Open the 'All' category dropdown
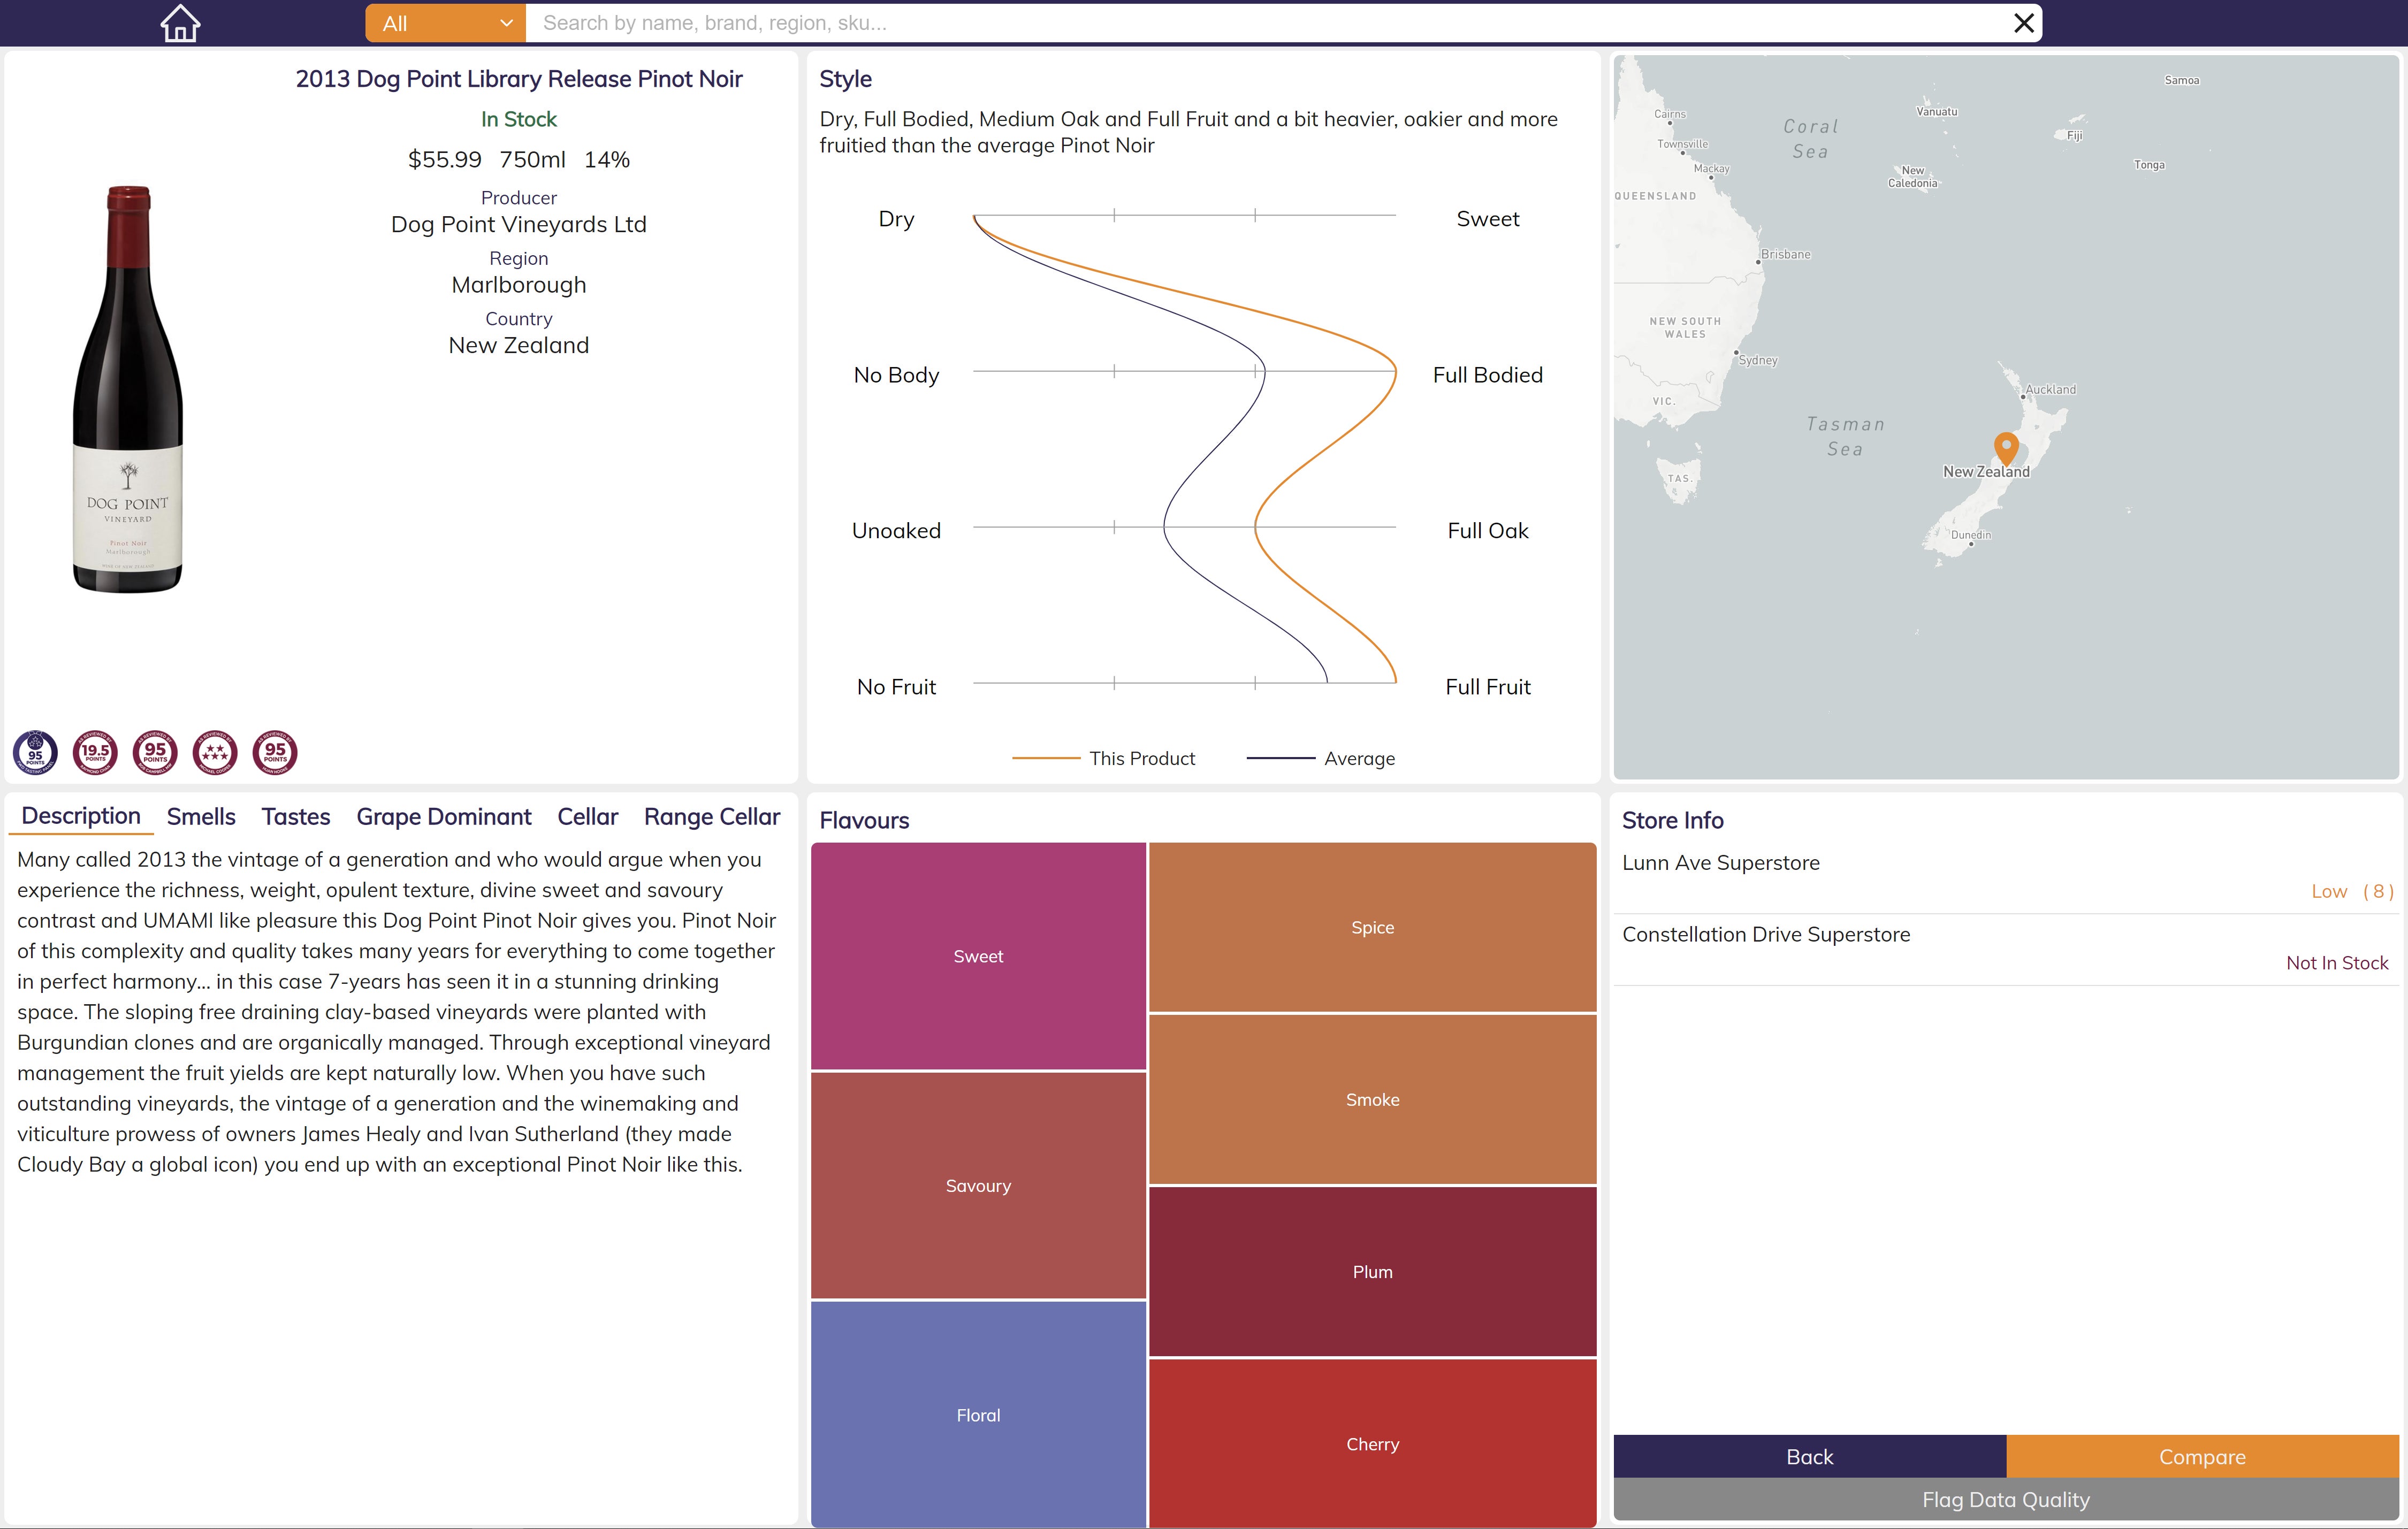This screenshot has height=1529, width=2408. pyautogui.click(x=445, y=23)
